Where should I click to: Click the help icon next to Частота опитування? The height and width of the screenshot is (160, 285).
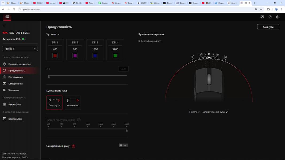pyautogui.click(x=79, y=120)
